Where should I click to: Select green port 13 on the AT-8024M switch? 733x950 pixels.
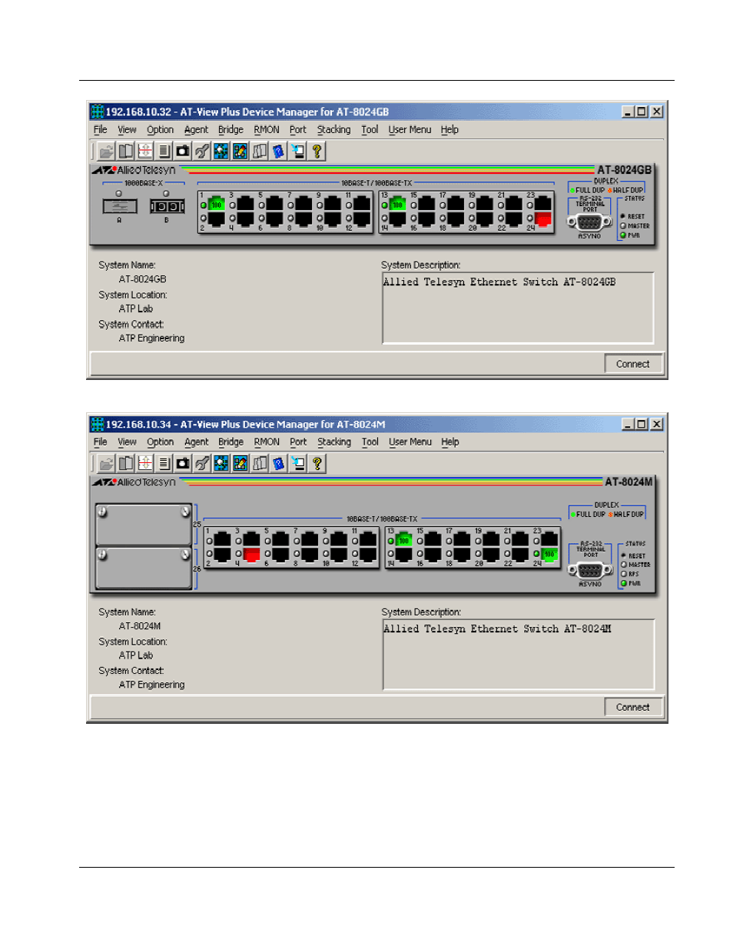click(x=403, y=539)
